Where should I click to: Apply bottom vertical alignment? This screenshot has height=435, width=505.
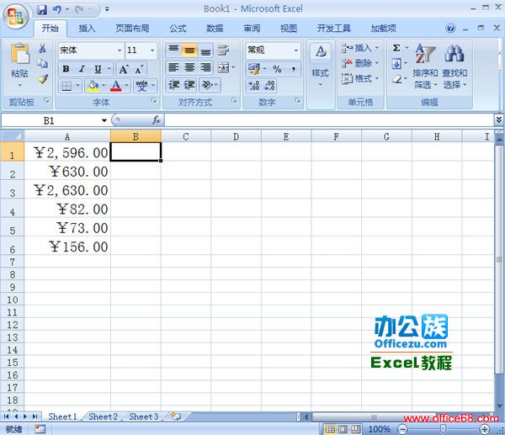(x=205, y=50)
